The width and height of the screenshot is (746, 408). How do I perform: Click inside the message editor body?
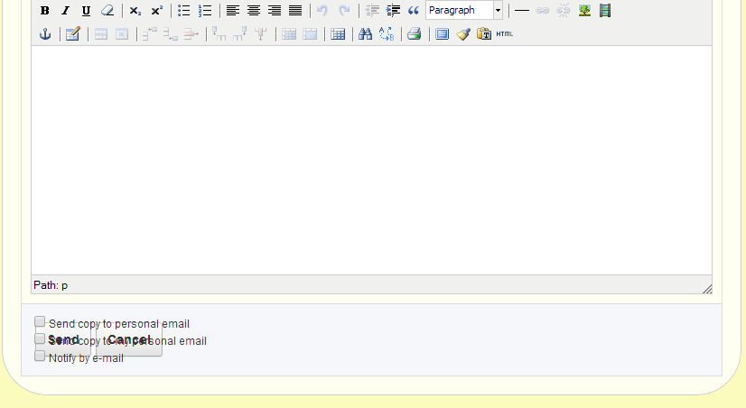click(371, 161)
